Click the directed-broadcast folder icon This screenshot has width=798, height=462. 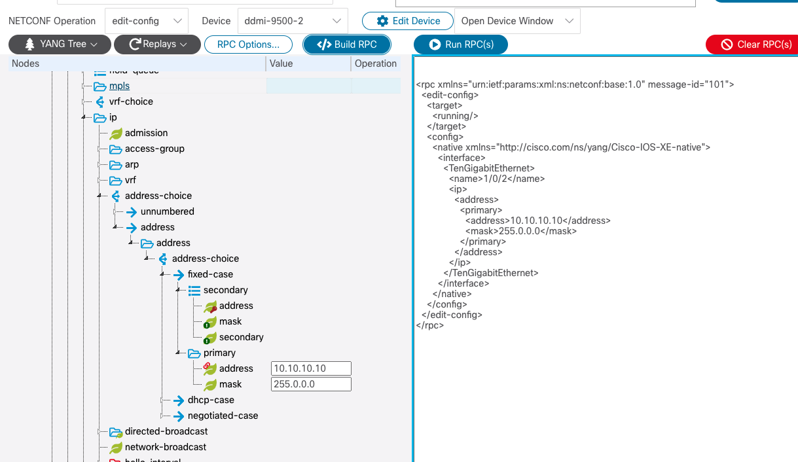(116, 431)
